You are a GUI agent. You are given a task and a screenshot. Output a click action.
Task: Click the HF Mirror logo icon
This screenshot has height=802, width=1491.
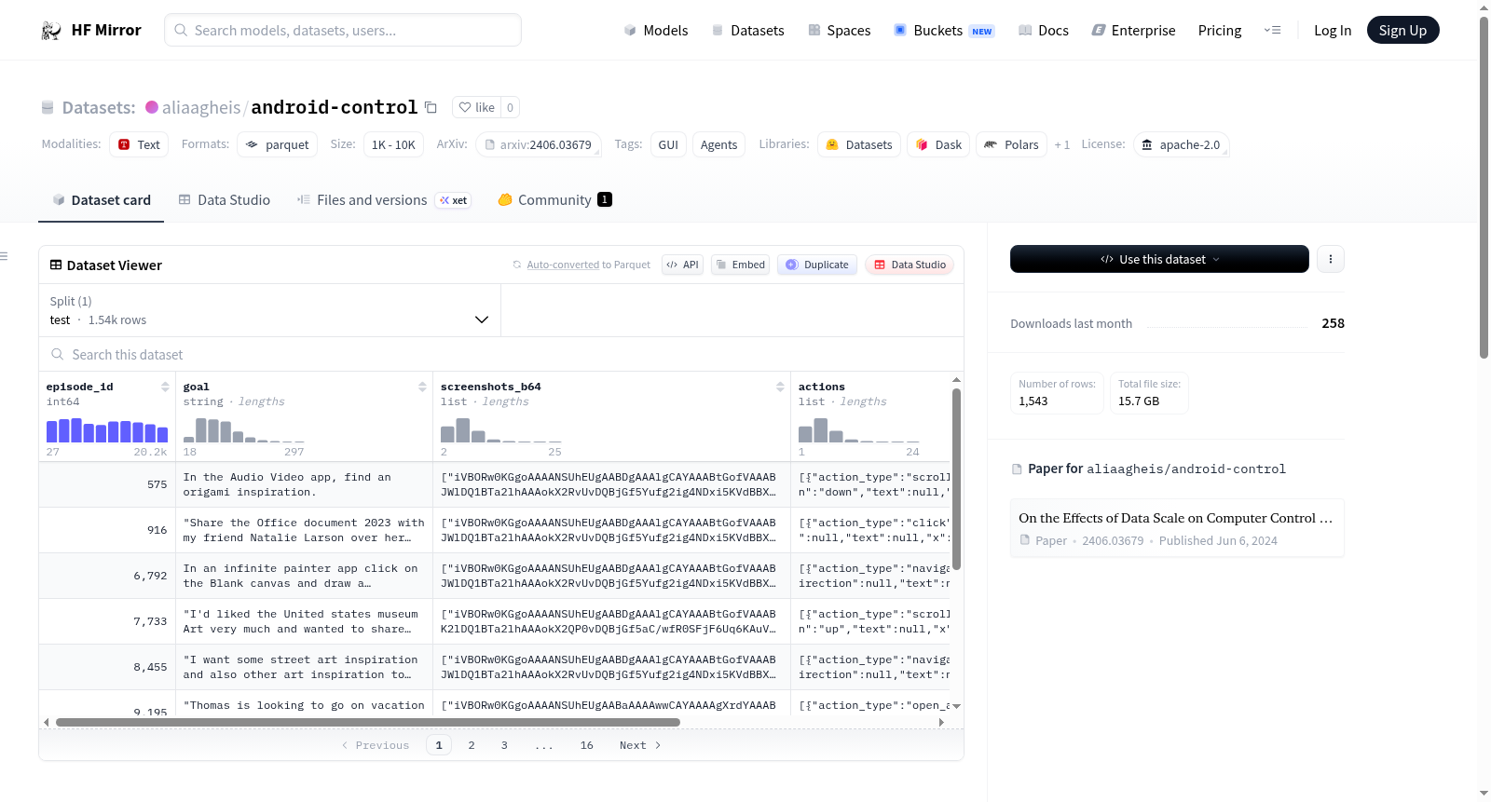coord(51,31)
